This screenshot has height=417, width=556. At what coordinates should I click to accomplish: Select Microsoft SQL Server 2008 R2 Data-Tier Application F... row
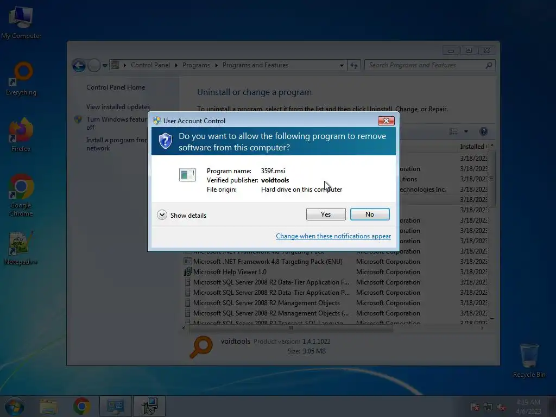(x=335, y=282)
